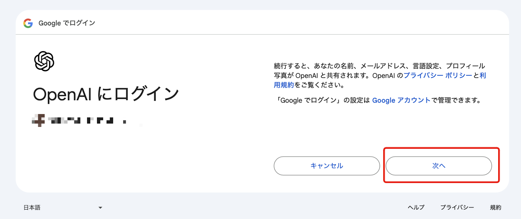Click the Google G logo

click(x=28, y=23)
